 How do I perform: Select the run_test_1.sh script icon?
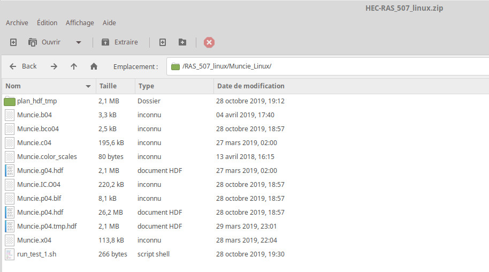click(9, 254)
